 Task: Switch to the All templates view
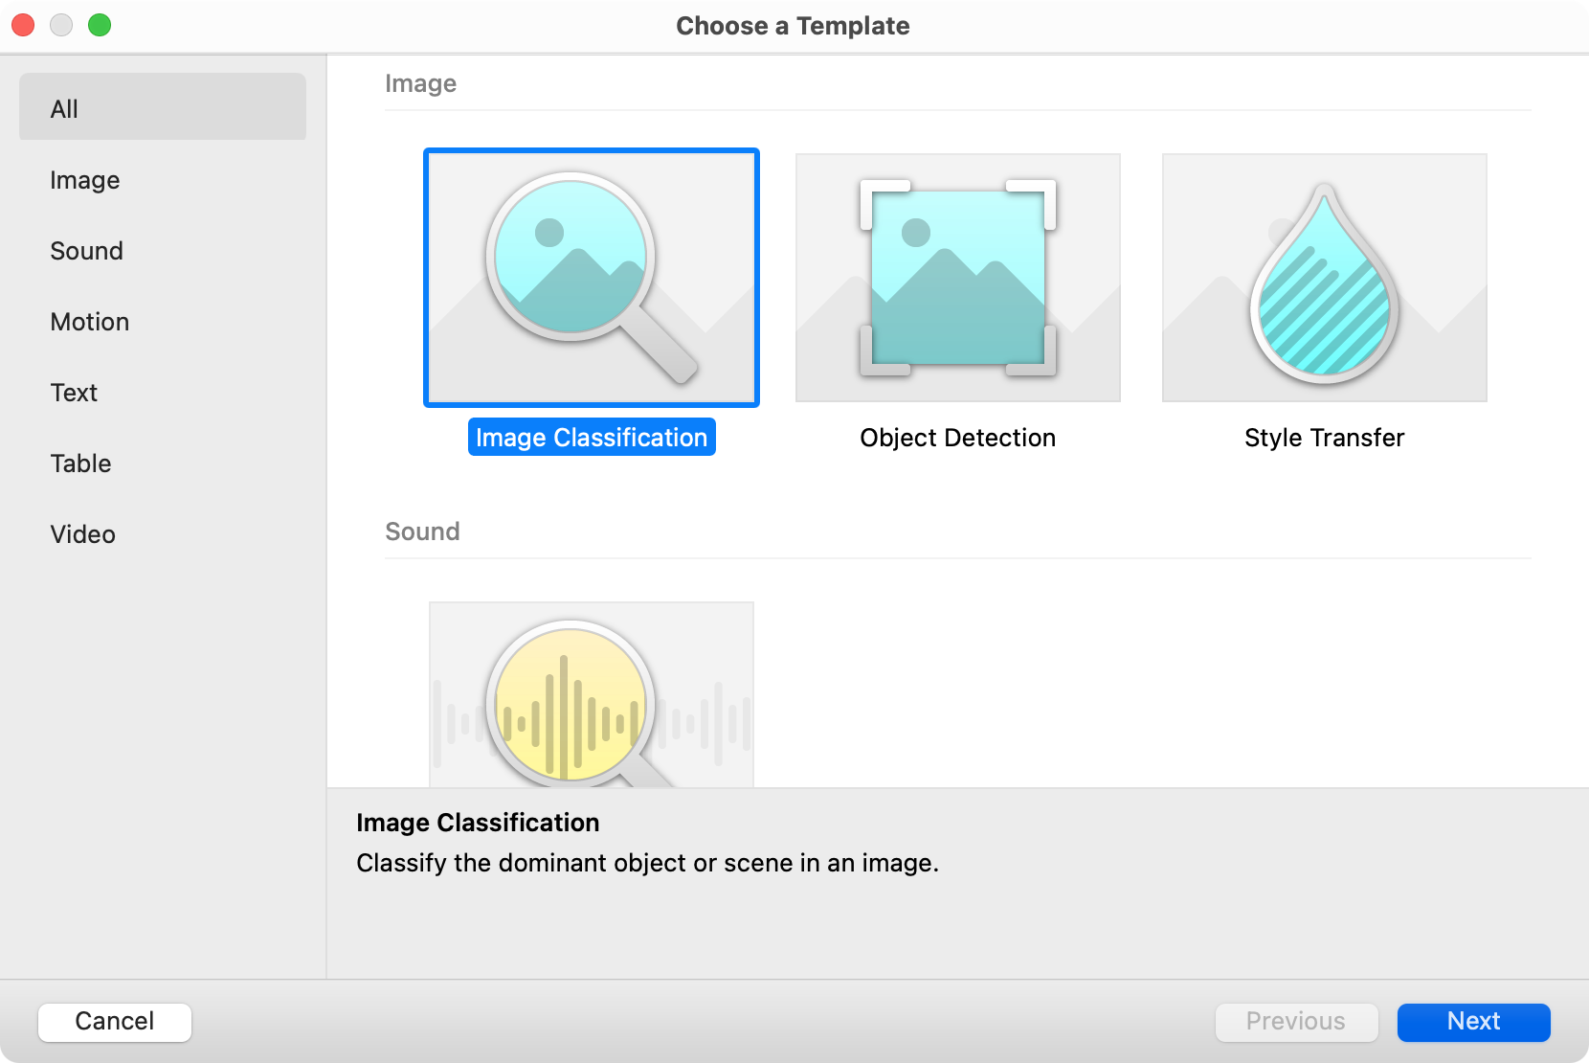pos(63,108)
